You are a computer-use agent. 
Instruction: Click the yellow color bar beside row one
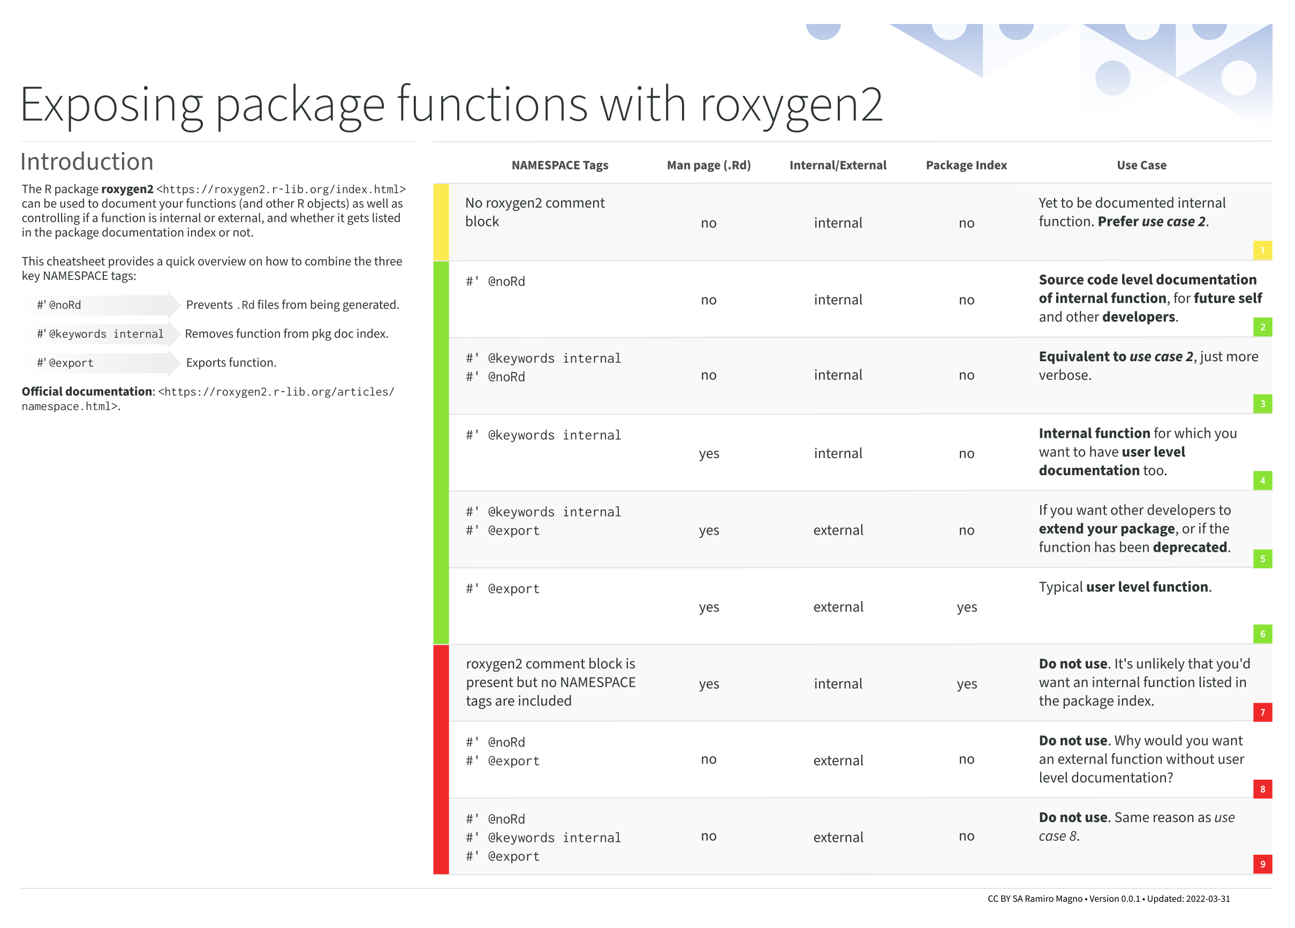tap(441, 222)
